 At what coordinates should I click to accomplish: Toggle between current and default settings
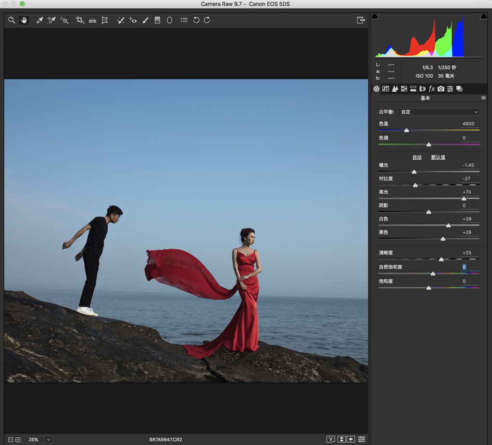click(x=361, y=439)
